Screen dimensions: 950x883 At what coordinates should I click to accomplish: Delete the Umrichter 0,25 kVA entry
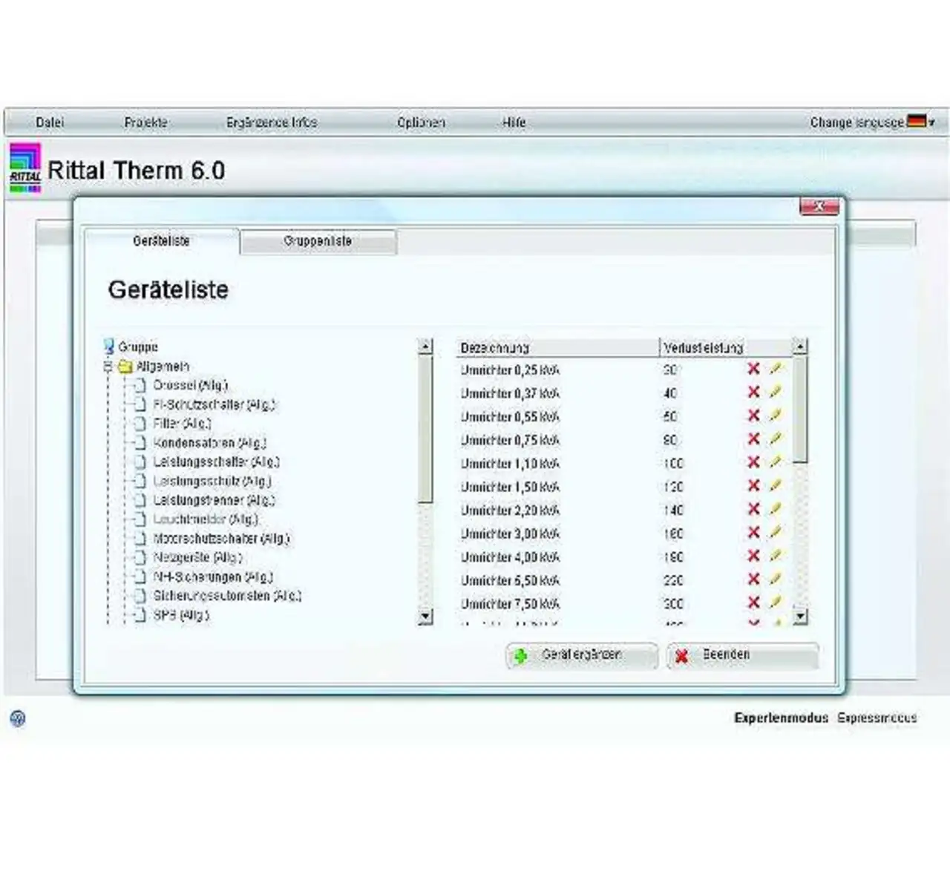pos(753,369)
